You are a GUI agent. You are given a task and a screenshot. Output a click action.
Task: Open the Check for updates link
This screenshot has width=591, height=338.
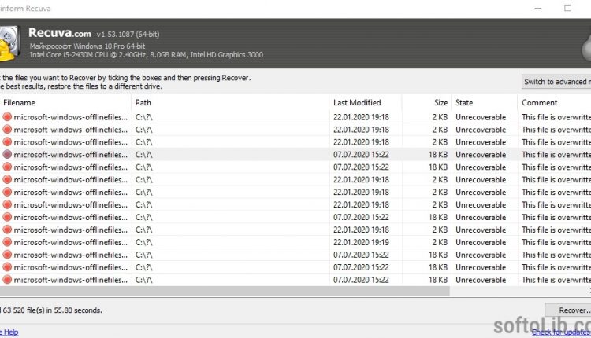coord(561,332)
